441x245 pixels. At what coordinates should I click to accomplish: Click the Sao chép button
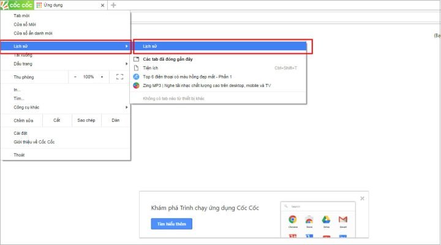(x=86, y=121)
